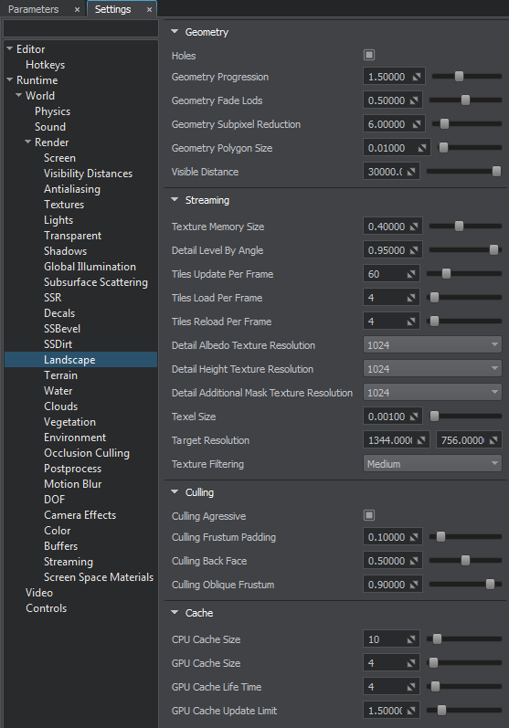
Task: Open the Texture Filtering dropdown
Action: coord(432,463)
